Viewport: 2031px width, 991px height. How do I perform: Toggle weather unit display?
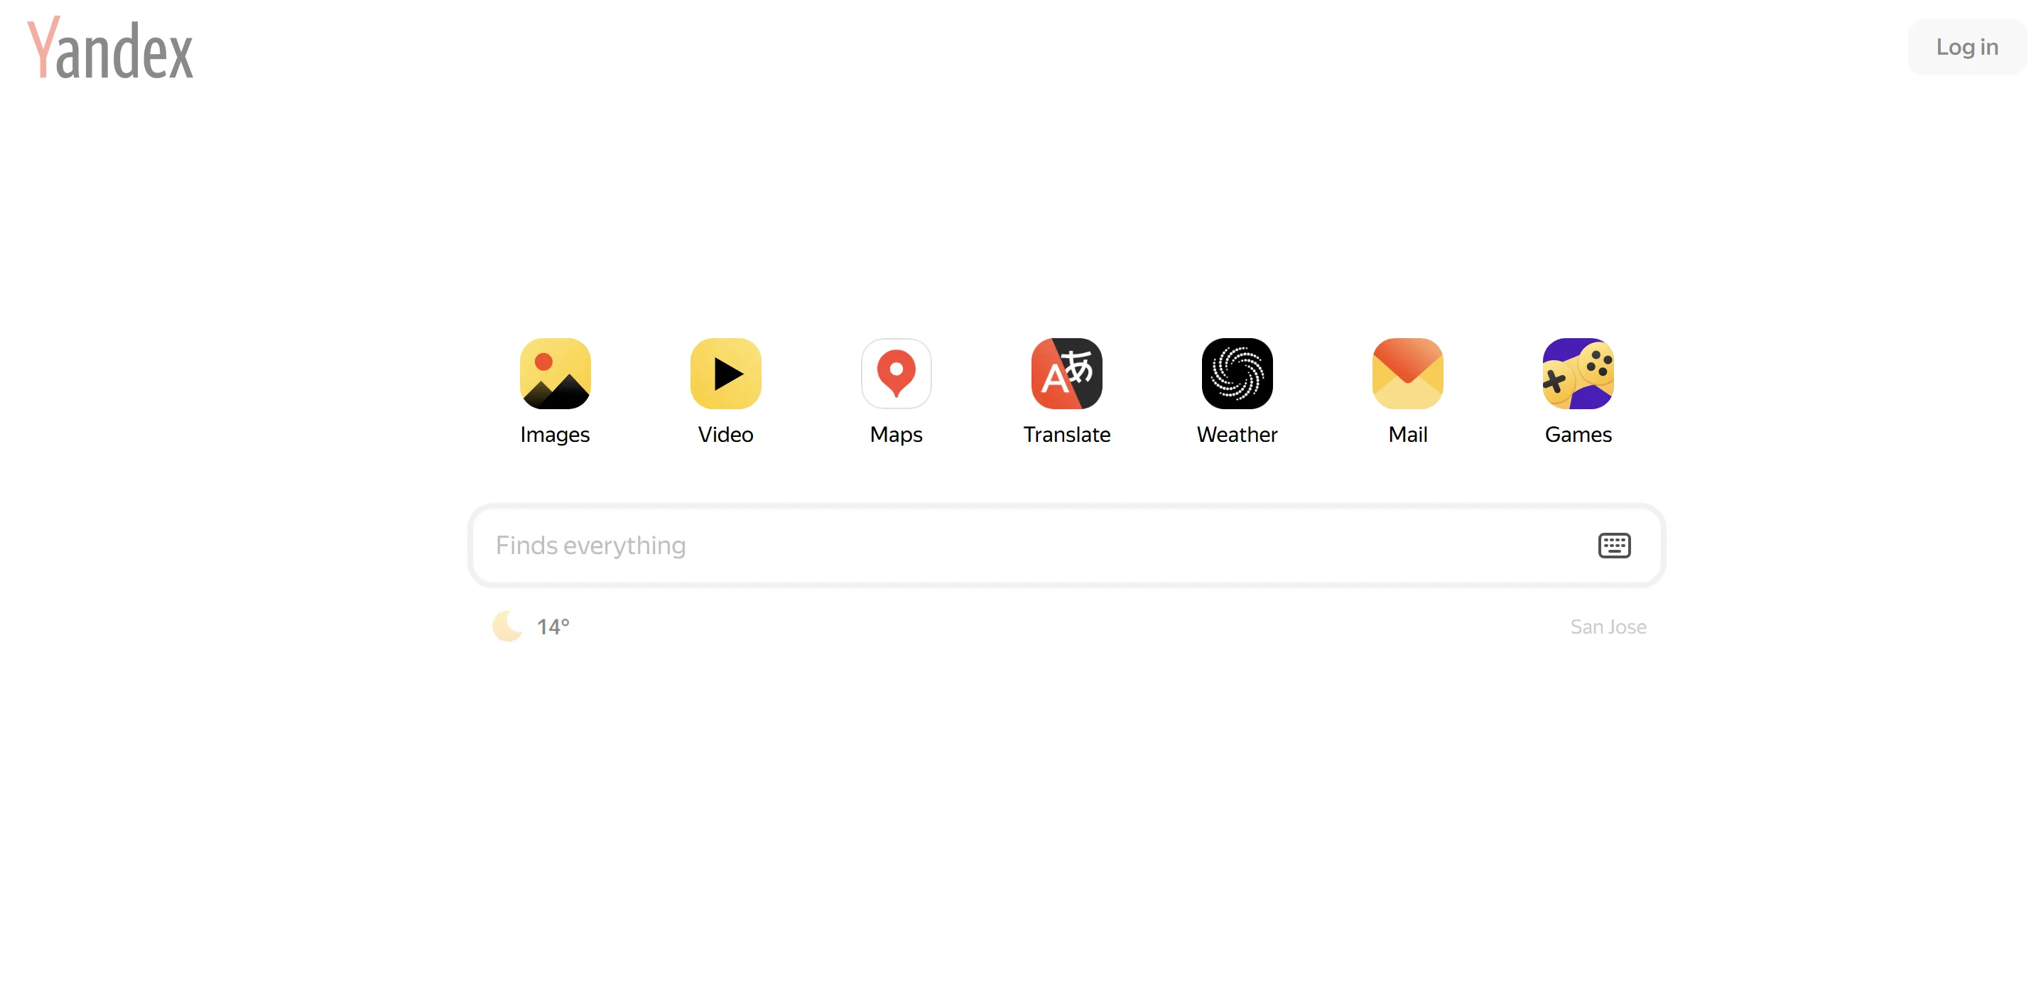(x=553, y=627)
